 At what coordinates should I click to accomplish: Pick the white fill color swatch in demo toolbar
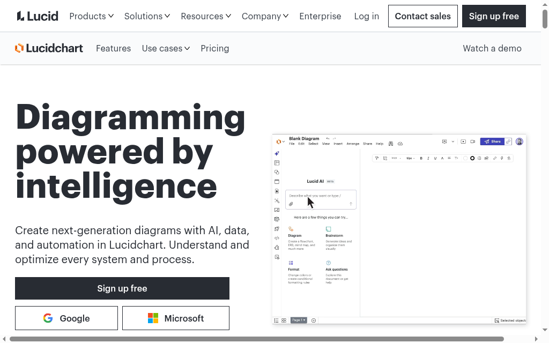465,158
